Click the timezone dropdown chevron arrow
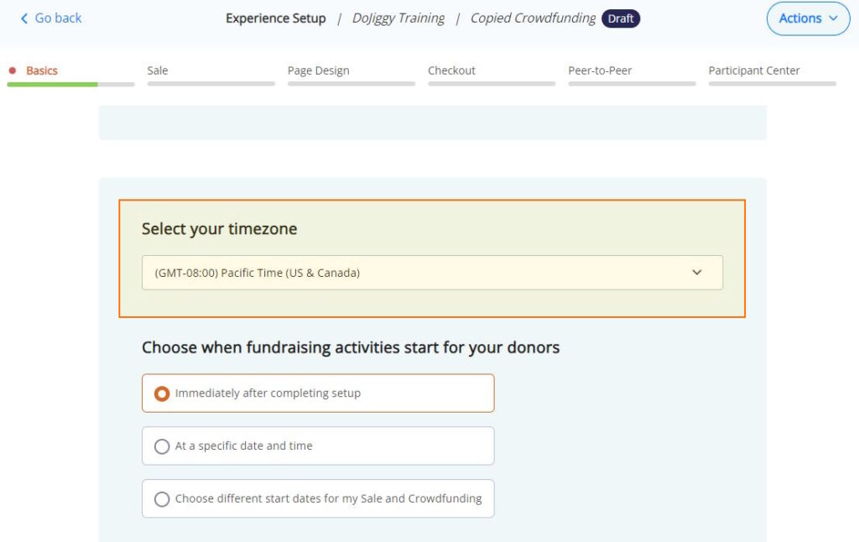This screenshot has height=542, width=859. 697,273
